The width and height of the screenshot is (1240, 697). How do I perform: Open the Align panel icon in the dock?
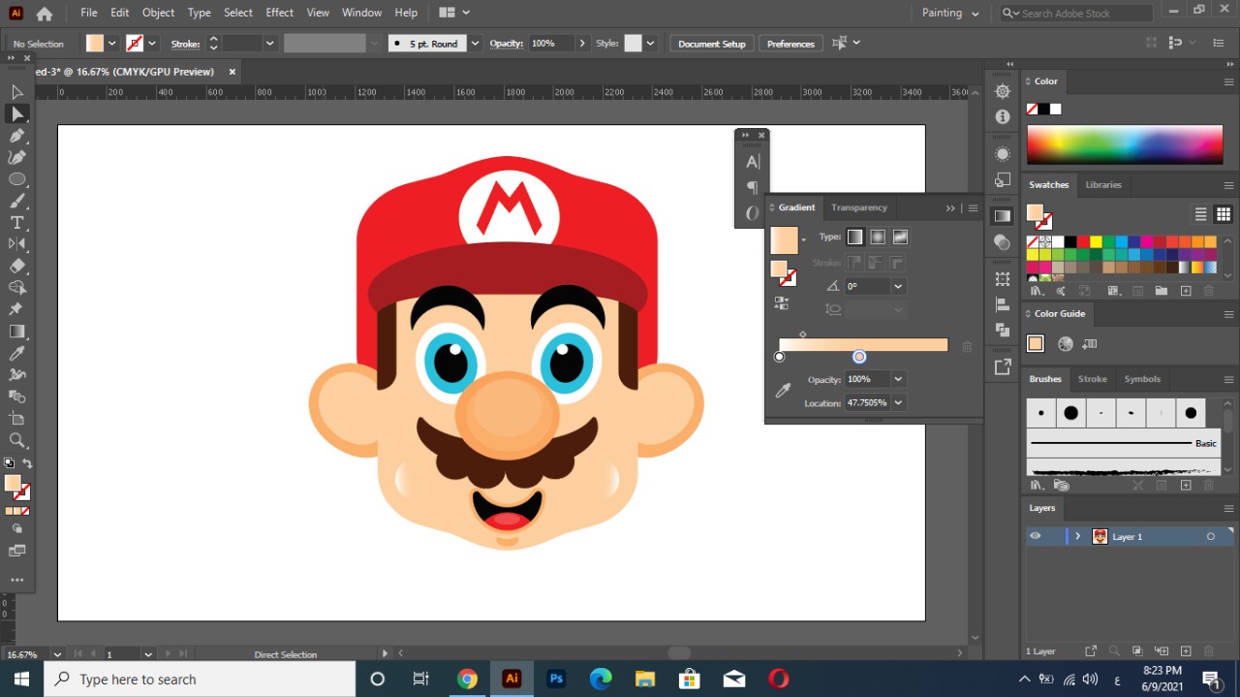pos(1003,303)
